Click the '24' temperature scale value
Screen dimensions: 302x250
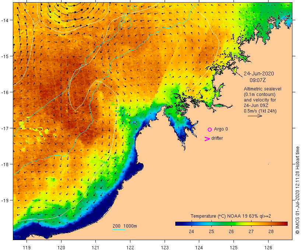click(x=191, y=232)
